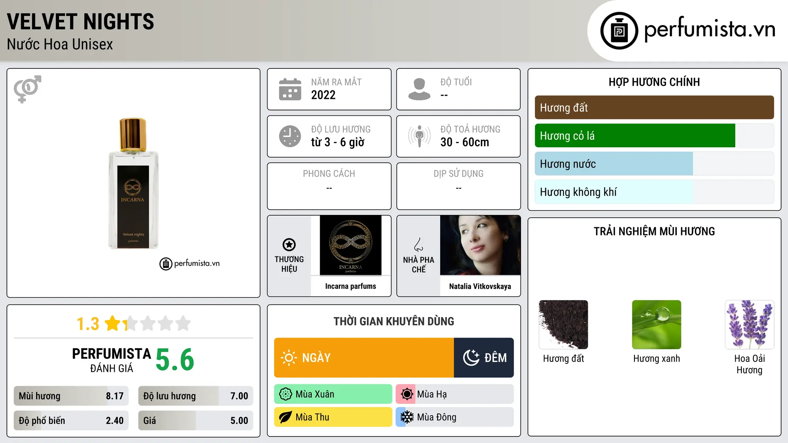Click the HỢP HƯƠNG CHÍNH heading
The image size is (788, 443).
click(x=654, y=82)
